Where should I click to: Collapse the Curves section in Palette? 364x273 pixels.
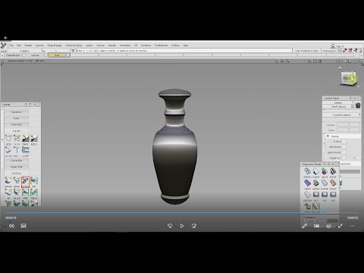pyautogui.click(x=17, y=130)
